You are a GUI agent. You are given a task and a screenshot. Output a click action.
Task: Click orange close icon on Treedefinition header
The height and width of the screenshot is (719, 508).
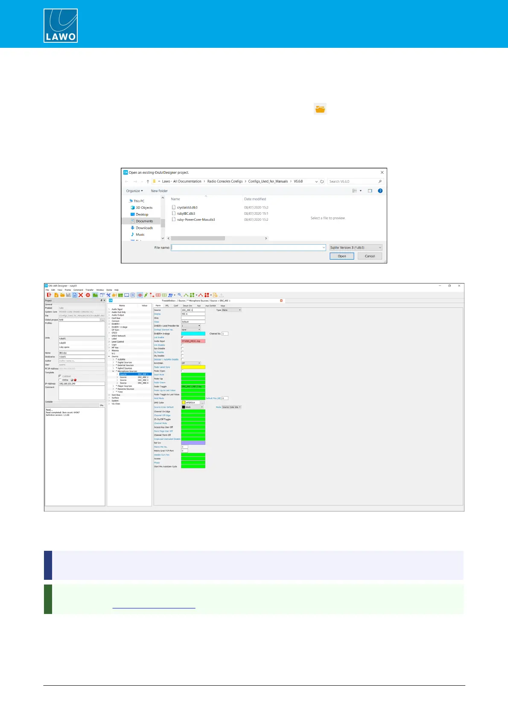(x=281, y=301)
